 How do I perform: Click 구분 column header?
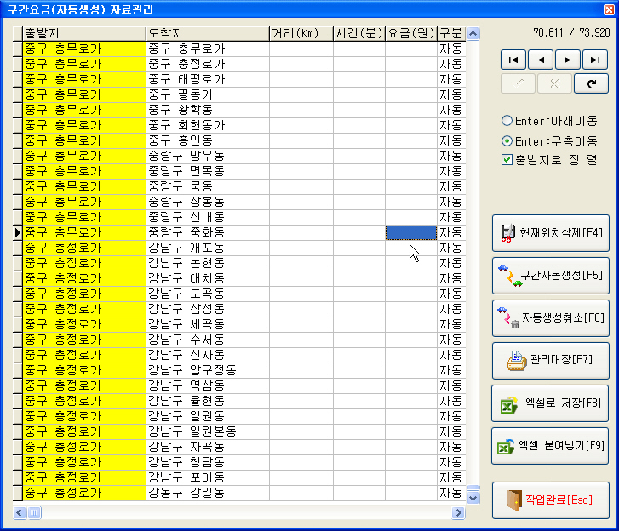pyautogui.click(x=451, y=33)
